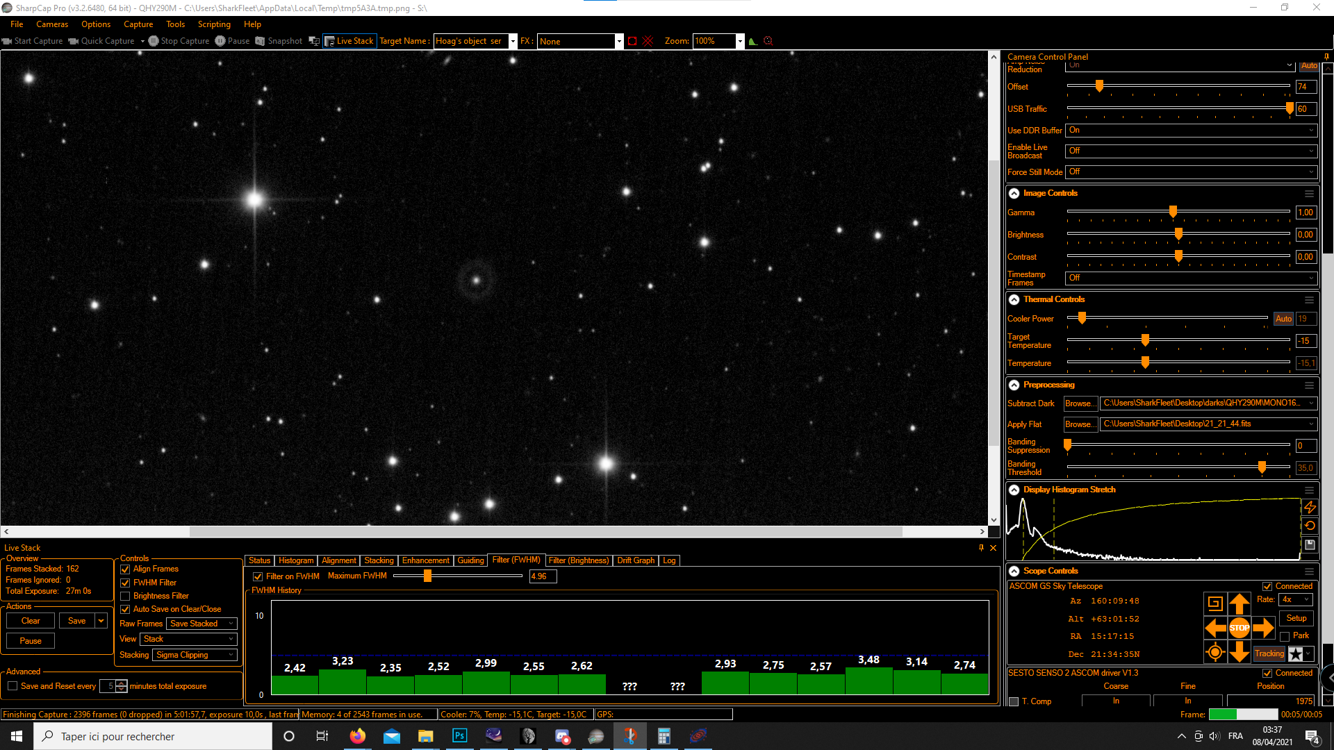Slew the telescope up with the up arrow

point(1240,603)
